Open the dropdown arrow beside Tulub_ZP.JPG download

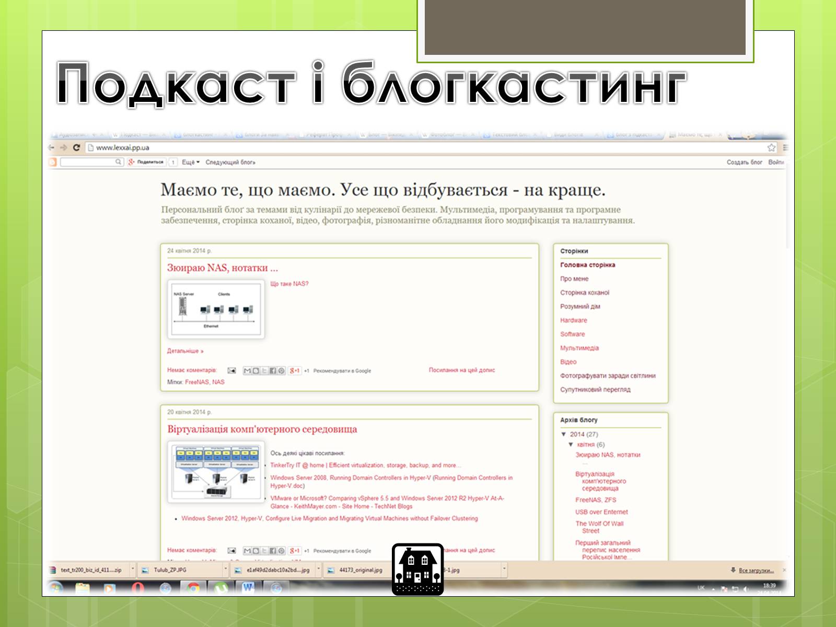226,570
